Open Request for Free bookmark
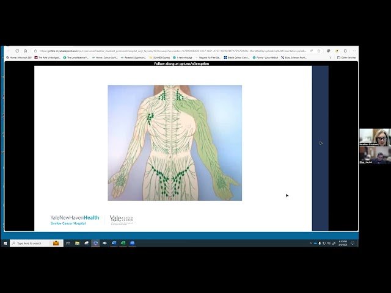Viewport: 391px width, 293px height. pyautogui.click(x=208, y=57)
